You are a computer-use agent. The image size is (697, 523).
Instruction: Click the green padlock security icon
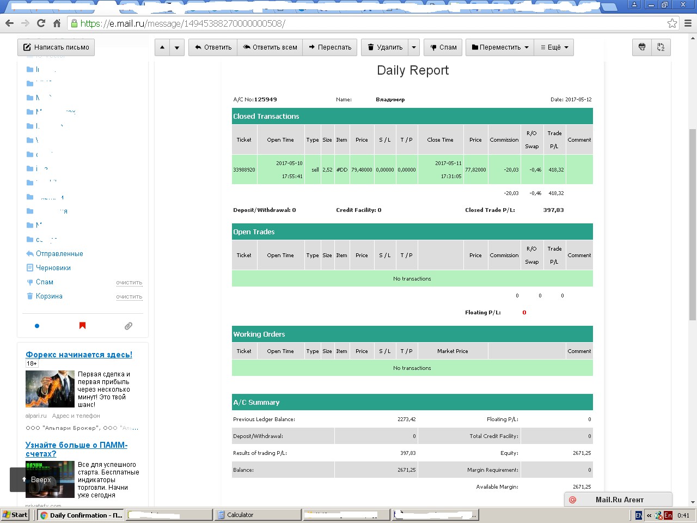point(74,23)
